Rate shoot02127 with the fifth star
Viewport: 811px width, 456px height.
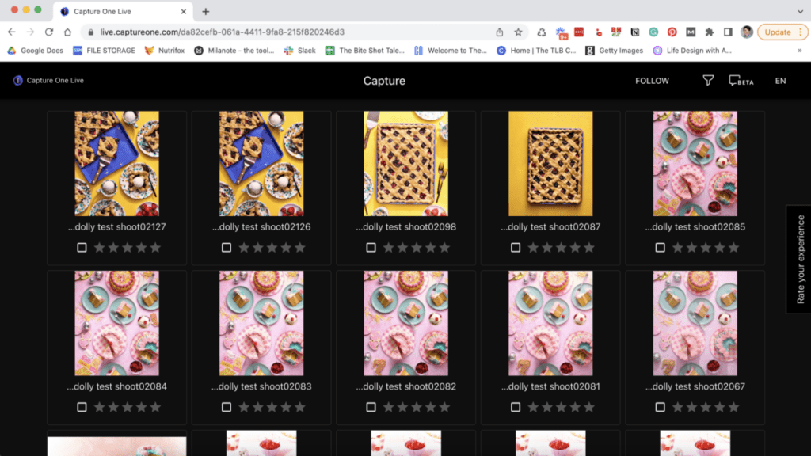tap(155, 248)
